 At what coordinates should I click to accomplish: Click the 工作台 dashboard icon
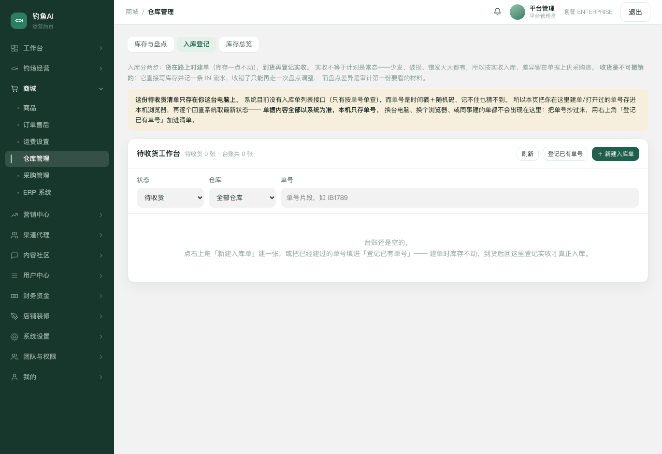tap(14, 48)
